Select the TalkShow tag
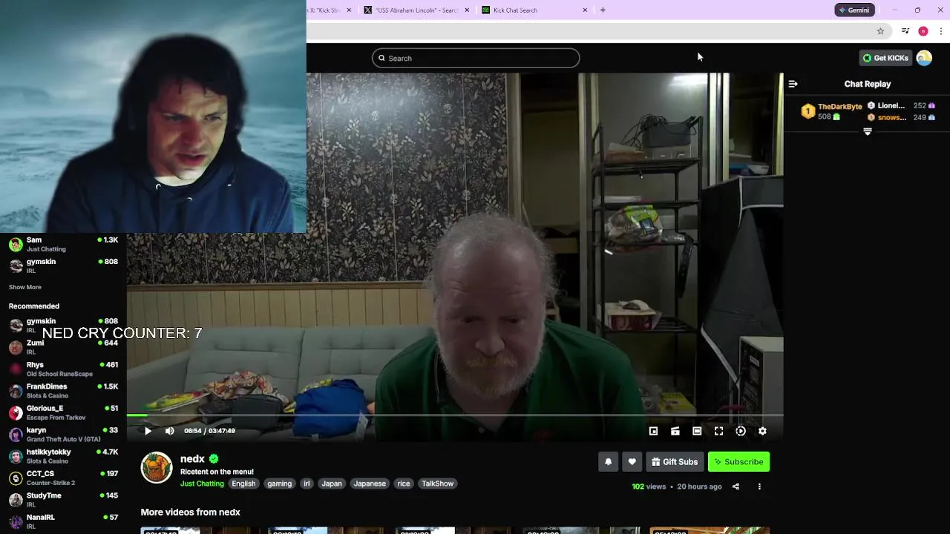The image size is (950, 534). tap(438, 484)
